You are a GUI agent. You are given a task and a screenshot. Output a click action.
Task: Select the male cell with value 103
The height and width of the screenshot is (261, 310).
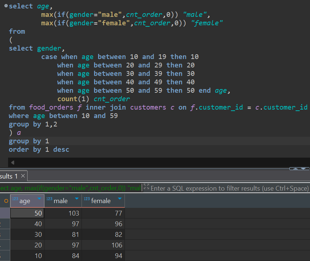[63, 213]
